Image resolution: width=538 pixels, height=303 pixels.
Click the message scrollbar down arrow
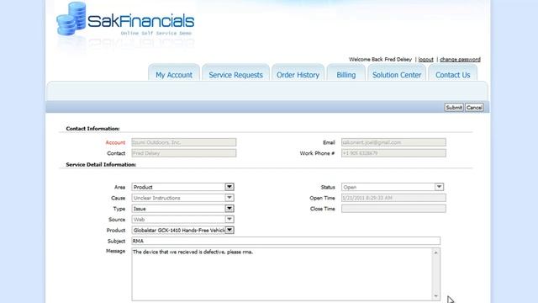435,296
